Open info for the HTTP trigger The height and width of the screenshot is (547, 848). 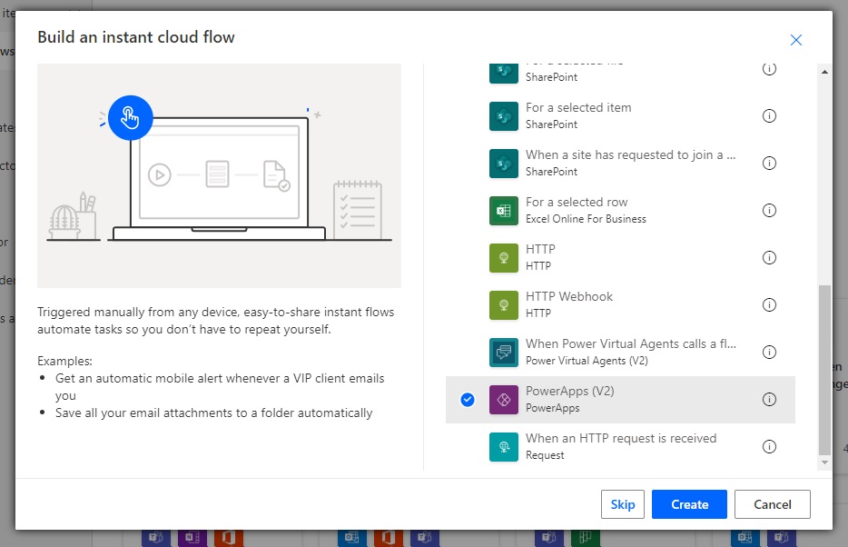pyautogui.click(x=769, y=257)
